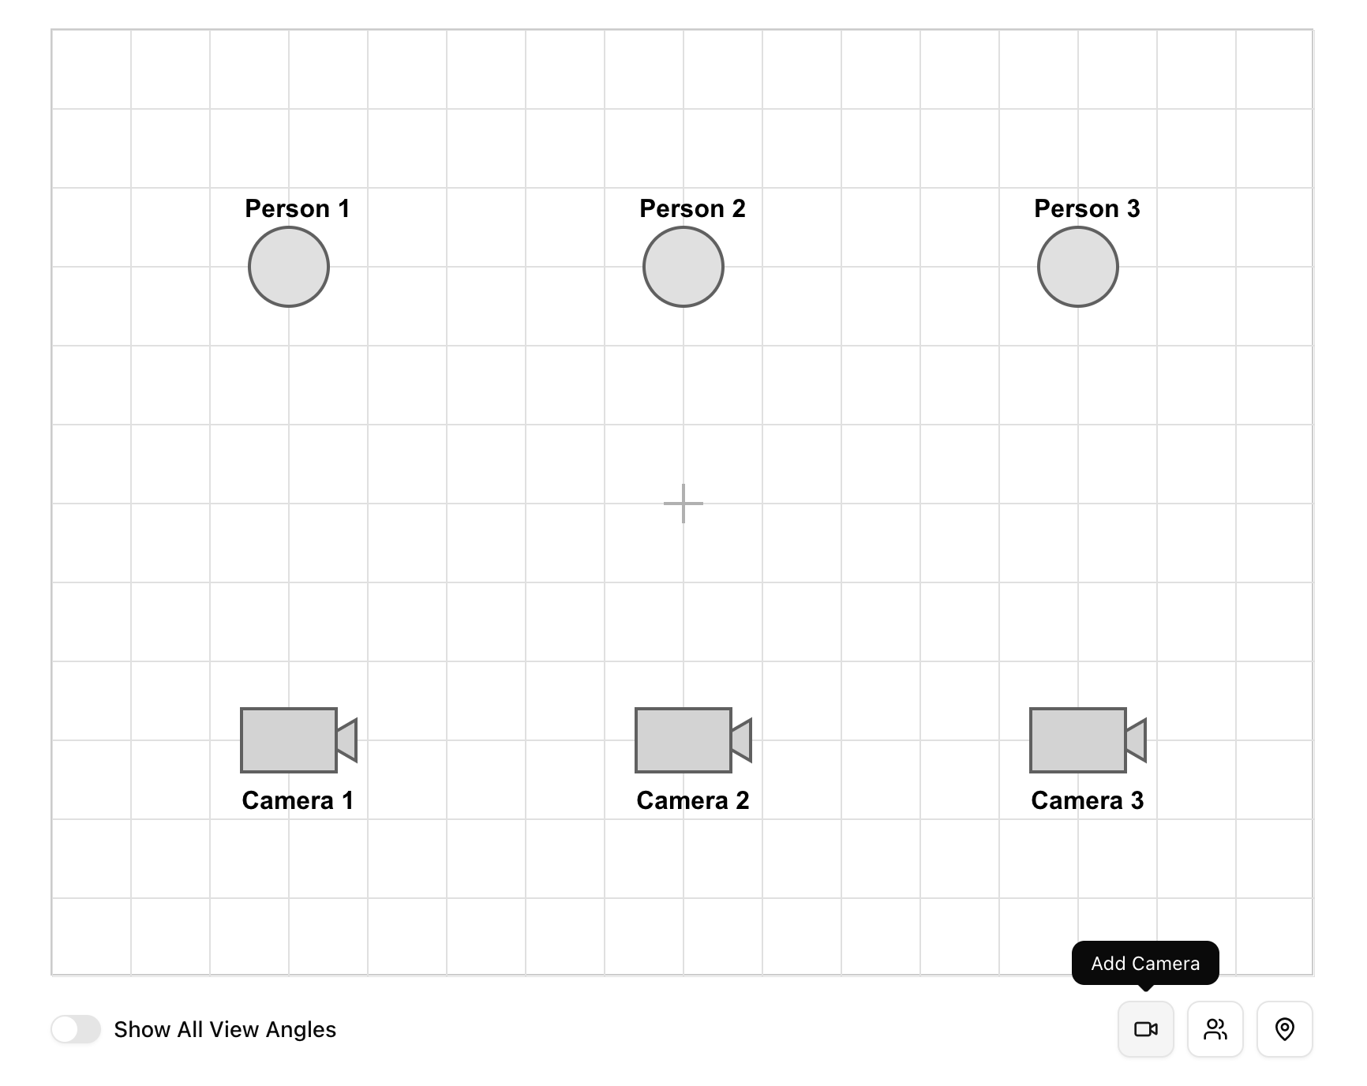Select the Camera 1 body on the canvas
This screenshot has height=1086, width=1367.
tap(289, 740)
